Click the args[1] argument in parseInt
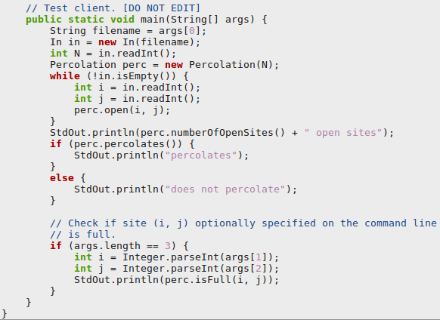Screen dimensions: 440x320 (246, 257)
